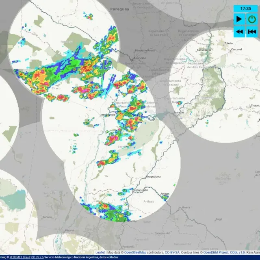Click the Toledo city label
Screen dimensions: 260x260
pos(229,43)
